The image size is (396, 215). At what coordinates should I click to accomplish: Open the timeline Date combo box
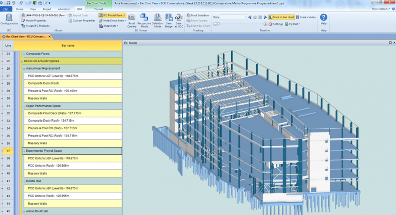(233, 17)
